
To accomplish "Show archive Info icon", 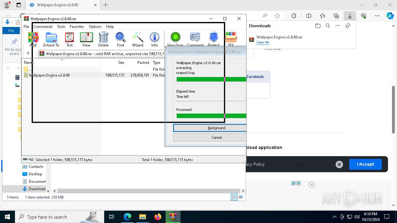I will [154, 39].
